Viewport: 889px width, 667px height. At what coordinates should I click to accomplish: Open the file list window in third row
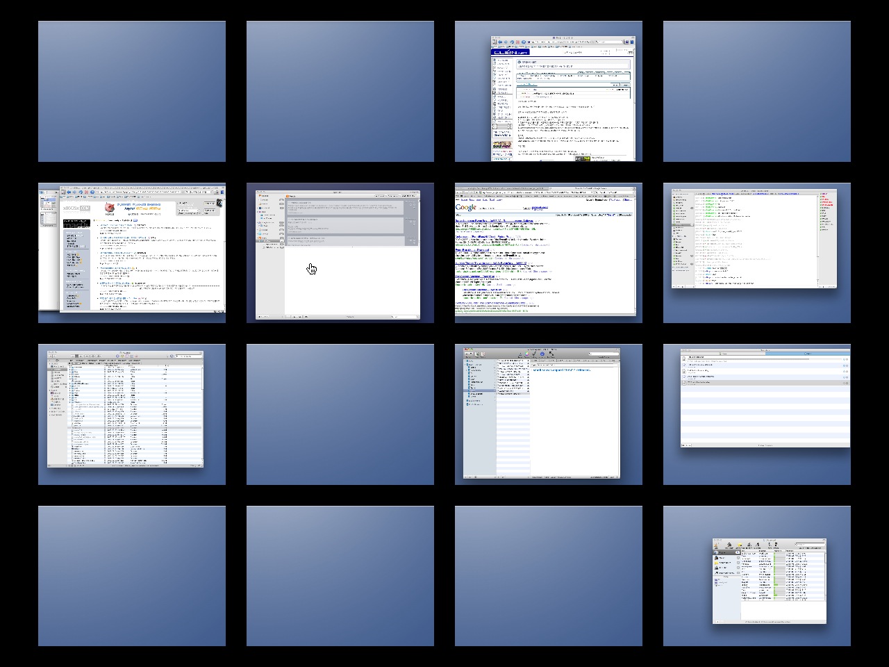point(126,409)
